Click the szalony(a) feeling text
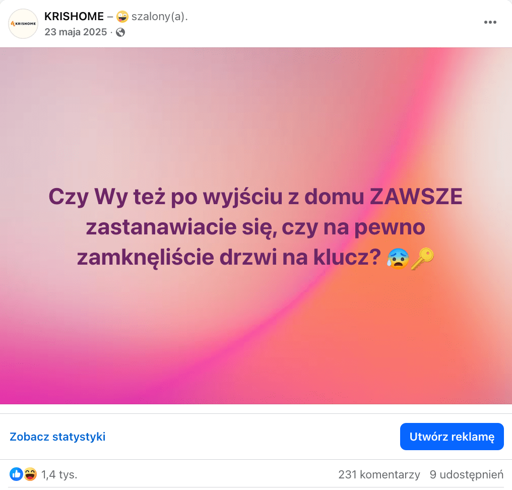 [x=159, y=16]
